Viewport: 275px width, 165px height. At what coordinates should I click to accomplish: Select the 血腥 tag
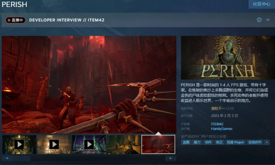pos(186,142)
